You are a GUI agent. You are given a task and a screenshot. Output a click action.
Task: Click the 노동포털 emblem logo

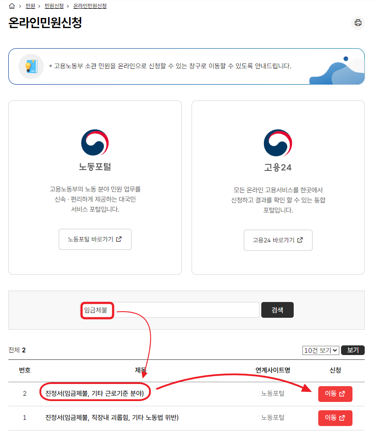click(x=95, y=142)
